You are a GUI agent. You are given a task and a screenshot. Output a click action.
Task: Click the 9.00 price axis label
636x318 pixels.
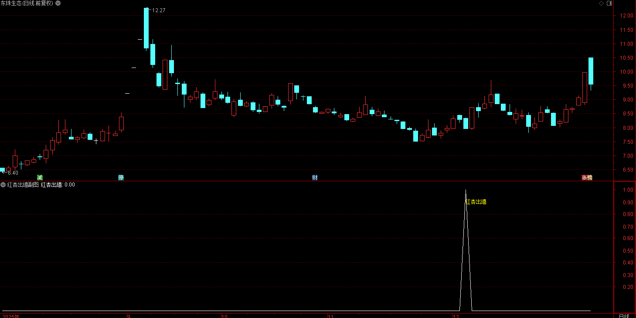pos(628,100)
